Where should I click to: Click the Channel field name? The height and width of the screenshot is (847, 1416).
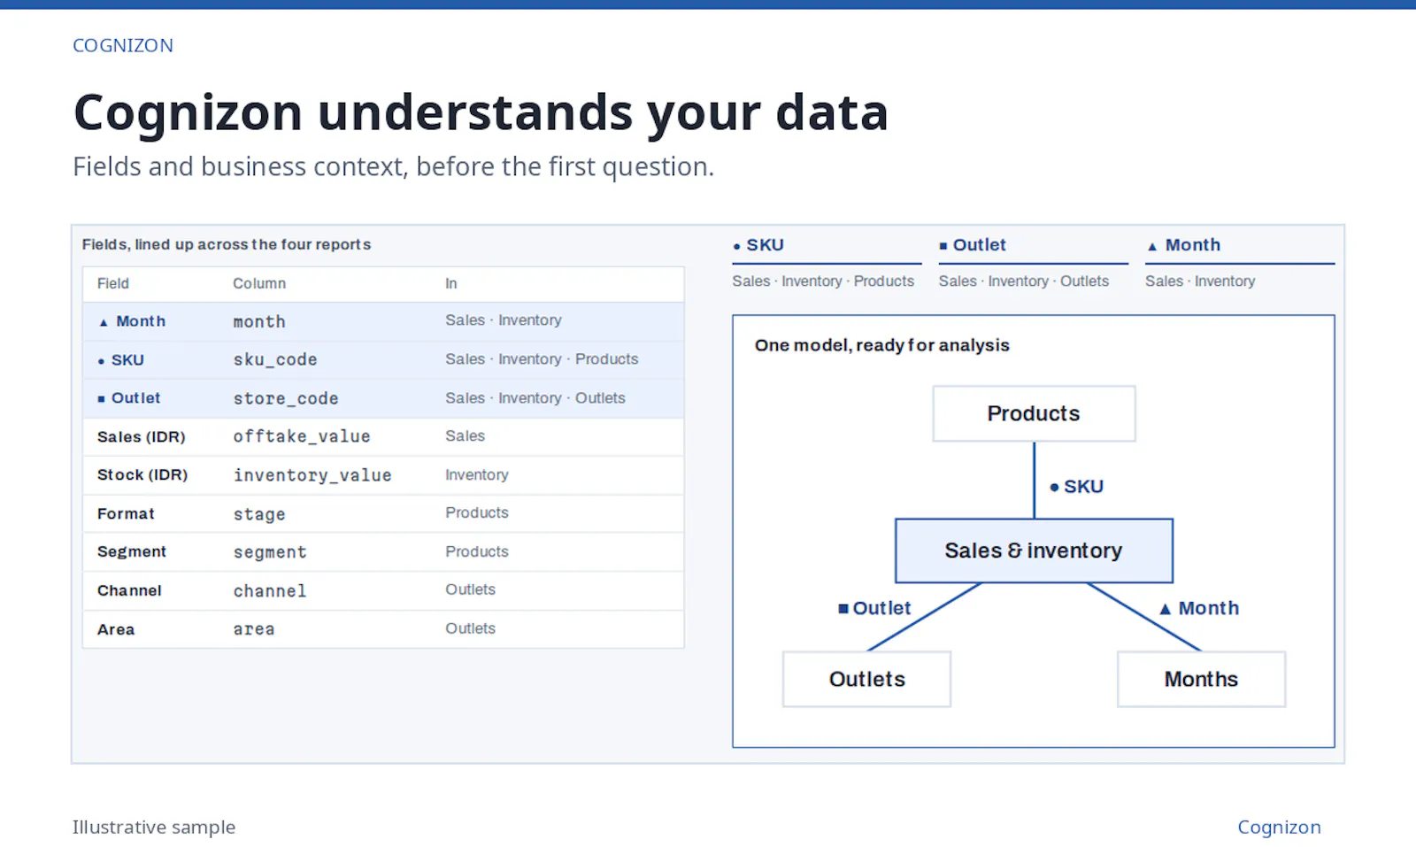tap(129, 590)
